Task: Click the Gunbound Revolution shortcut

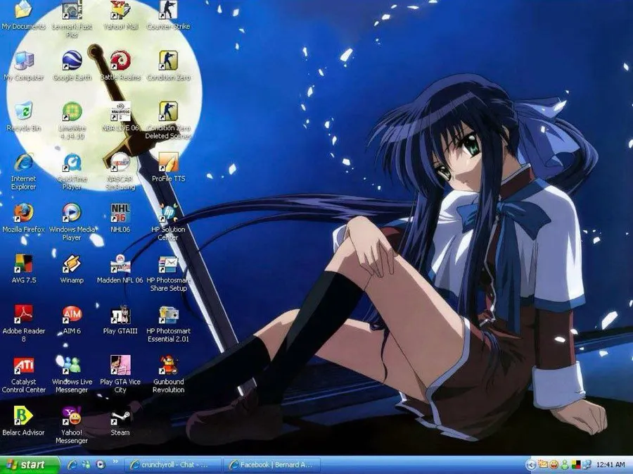Action: pyautogui.click(x=168, y=375)
